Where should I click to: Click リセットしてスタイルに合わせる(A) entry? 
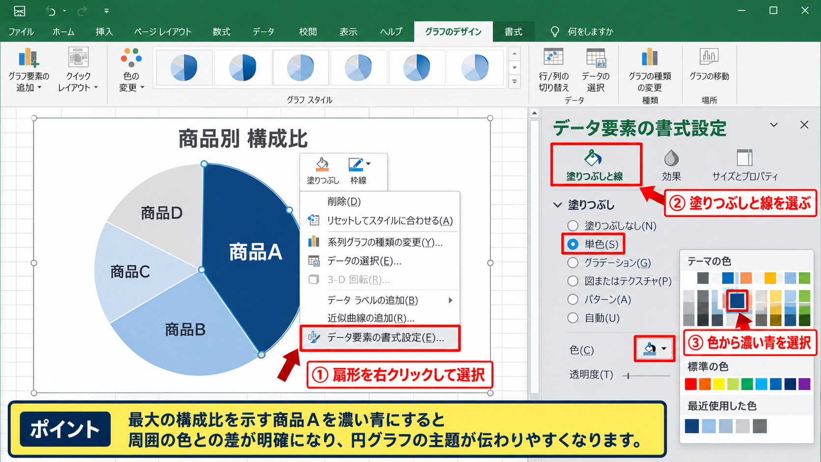tap(380, 220)
